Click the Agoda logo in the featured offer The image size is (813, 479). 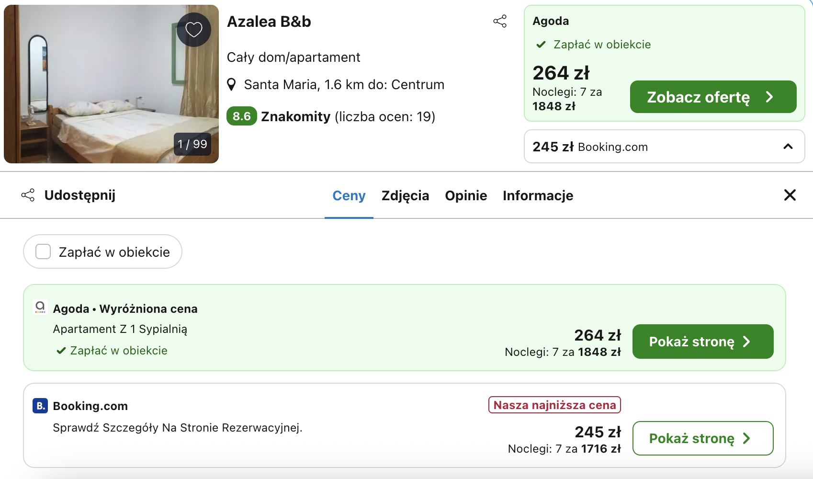point(40,308)
